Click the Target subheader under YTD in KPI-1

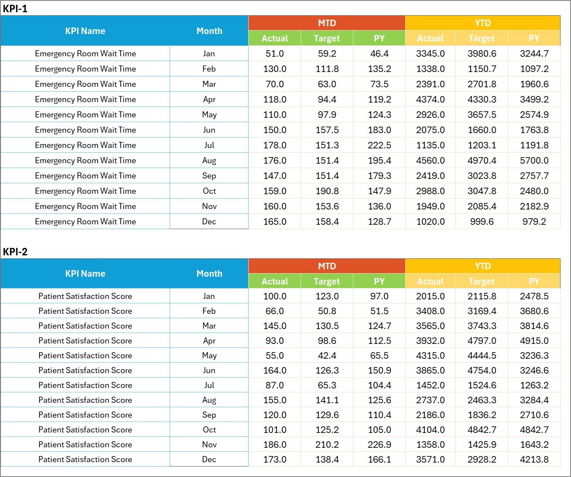(x=482, y=38)
